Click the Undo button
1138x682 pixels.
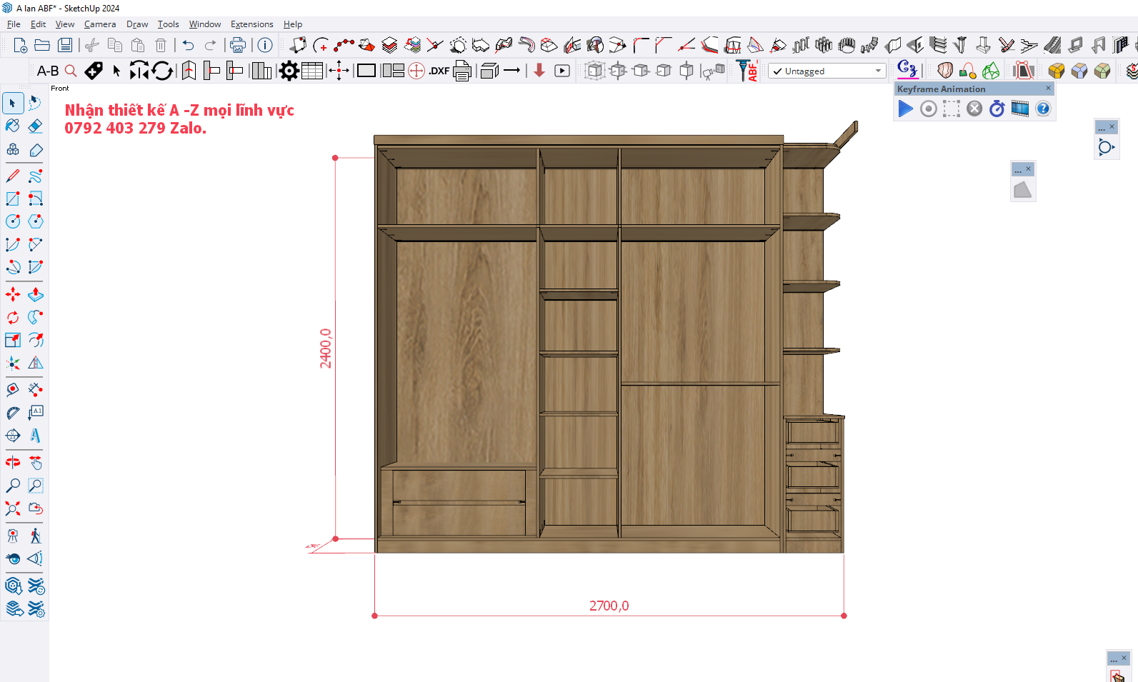pos(188,45)
